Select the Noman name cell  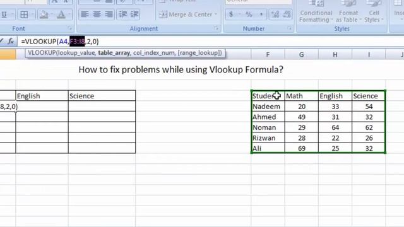[x=268, y=127]
